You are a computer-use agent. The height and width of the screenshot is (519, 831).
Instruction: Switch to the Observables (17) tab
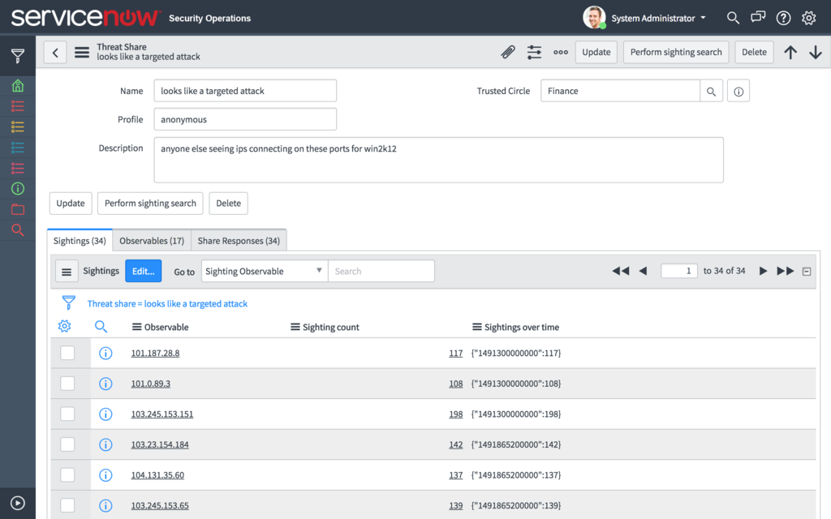pyautogui.click(x=152, y=241)
